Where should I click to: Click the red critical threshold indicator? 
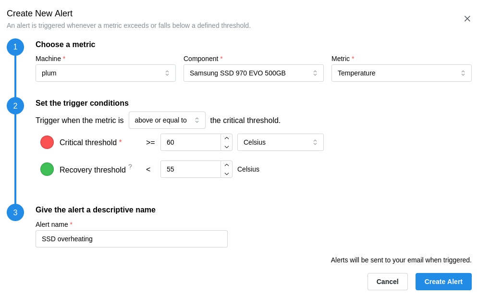[x=47, y=142]
